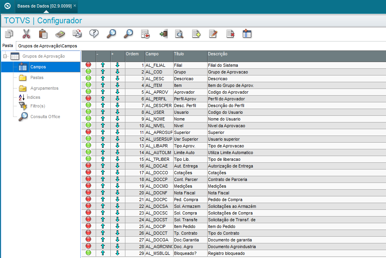
Task: Click the TOTVS logo icon in the top bar
Action: point(8,6)
